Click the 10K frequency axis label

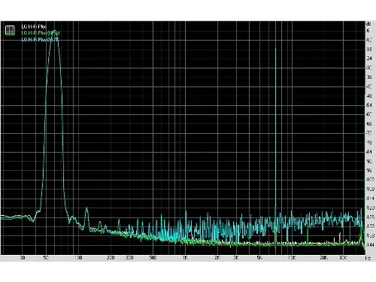click(x=292, y=258)
